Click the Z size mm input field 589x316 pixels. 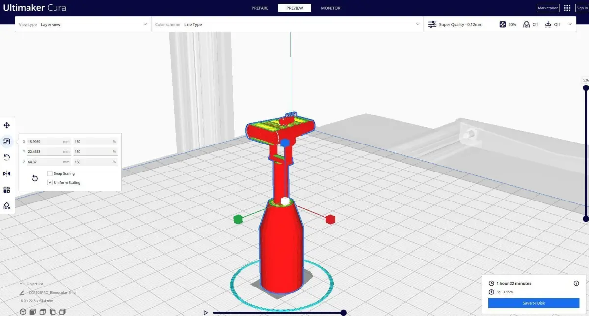pos(49,162)
